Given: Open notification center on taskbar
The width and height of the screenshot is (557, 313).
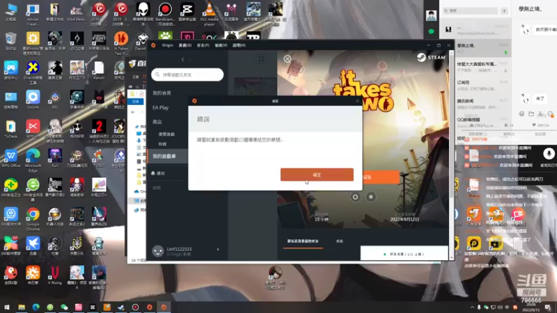Looking at the screenshot, I should click(548, 307).
